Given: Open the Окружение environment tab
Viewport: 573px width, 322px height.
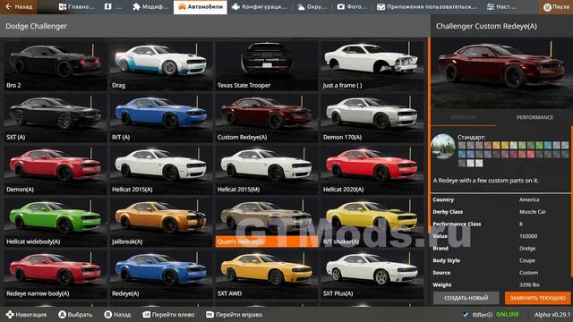Looking at the screenshot, I should coord(312,7).
